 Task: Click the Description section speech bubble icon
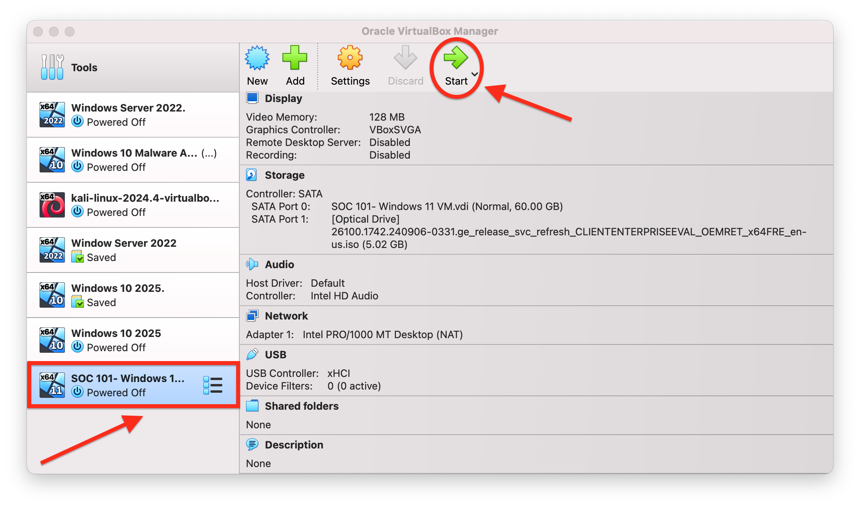252,445
